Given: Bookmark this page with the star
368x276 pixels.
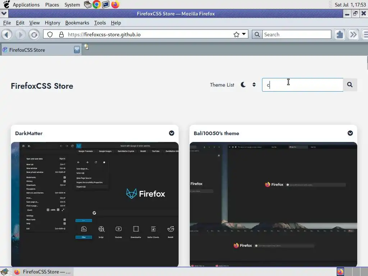Looking at the screenshot, I should point(236,34).
